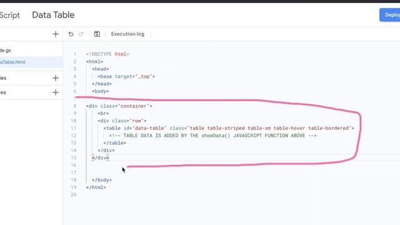Click the Data Table project title
This screenshot has width=400, height=225.
tap(53, 15)
